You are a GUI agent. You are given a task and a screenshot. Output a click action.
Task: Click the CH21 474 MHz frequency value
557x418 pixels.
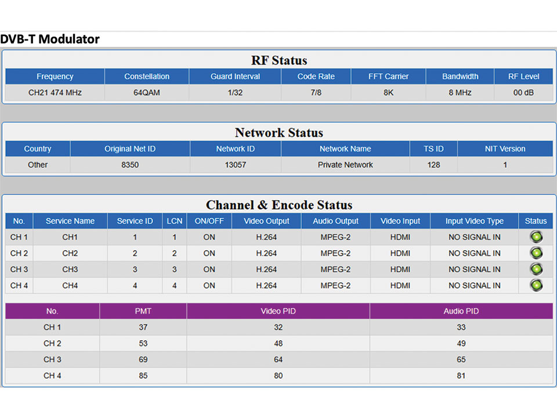tap(55, 92)
